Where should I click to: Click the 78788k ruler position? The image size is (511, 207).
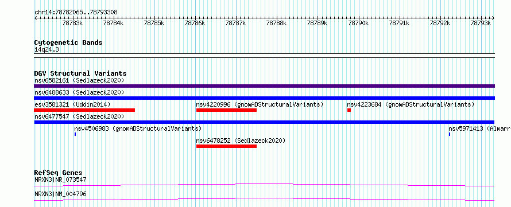click(x=276, y=23)
